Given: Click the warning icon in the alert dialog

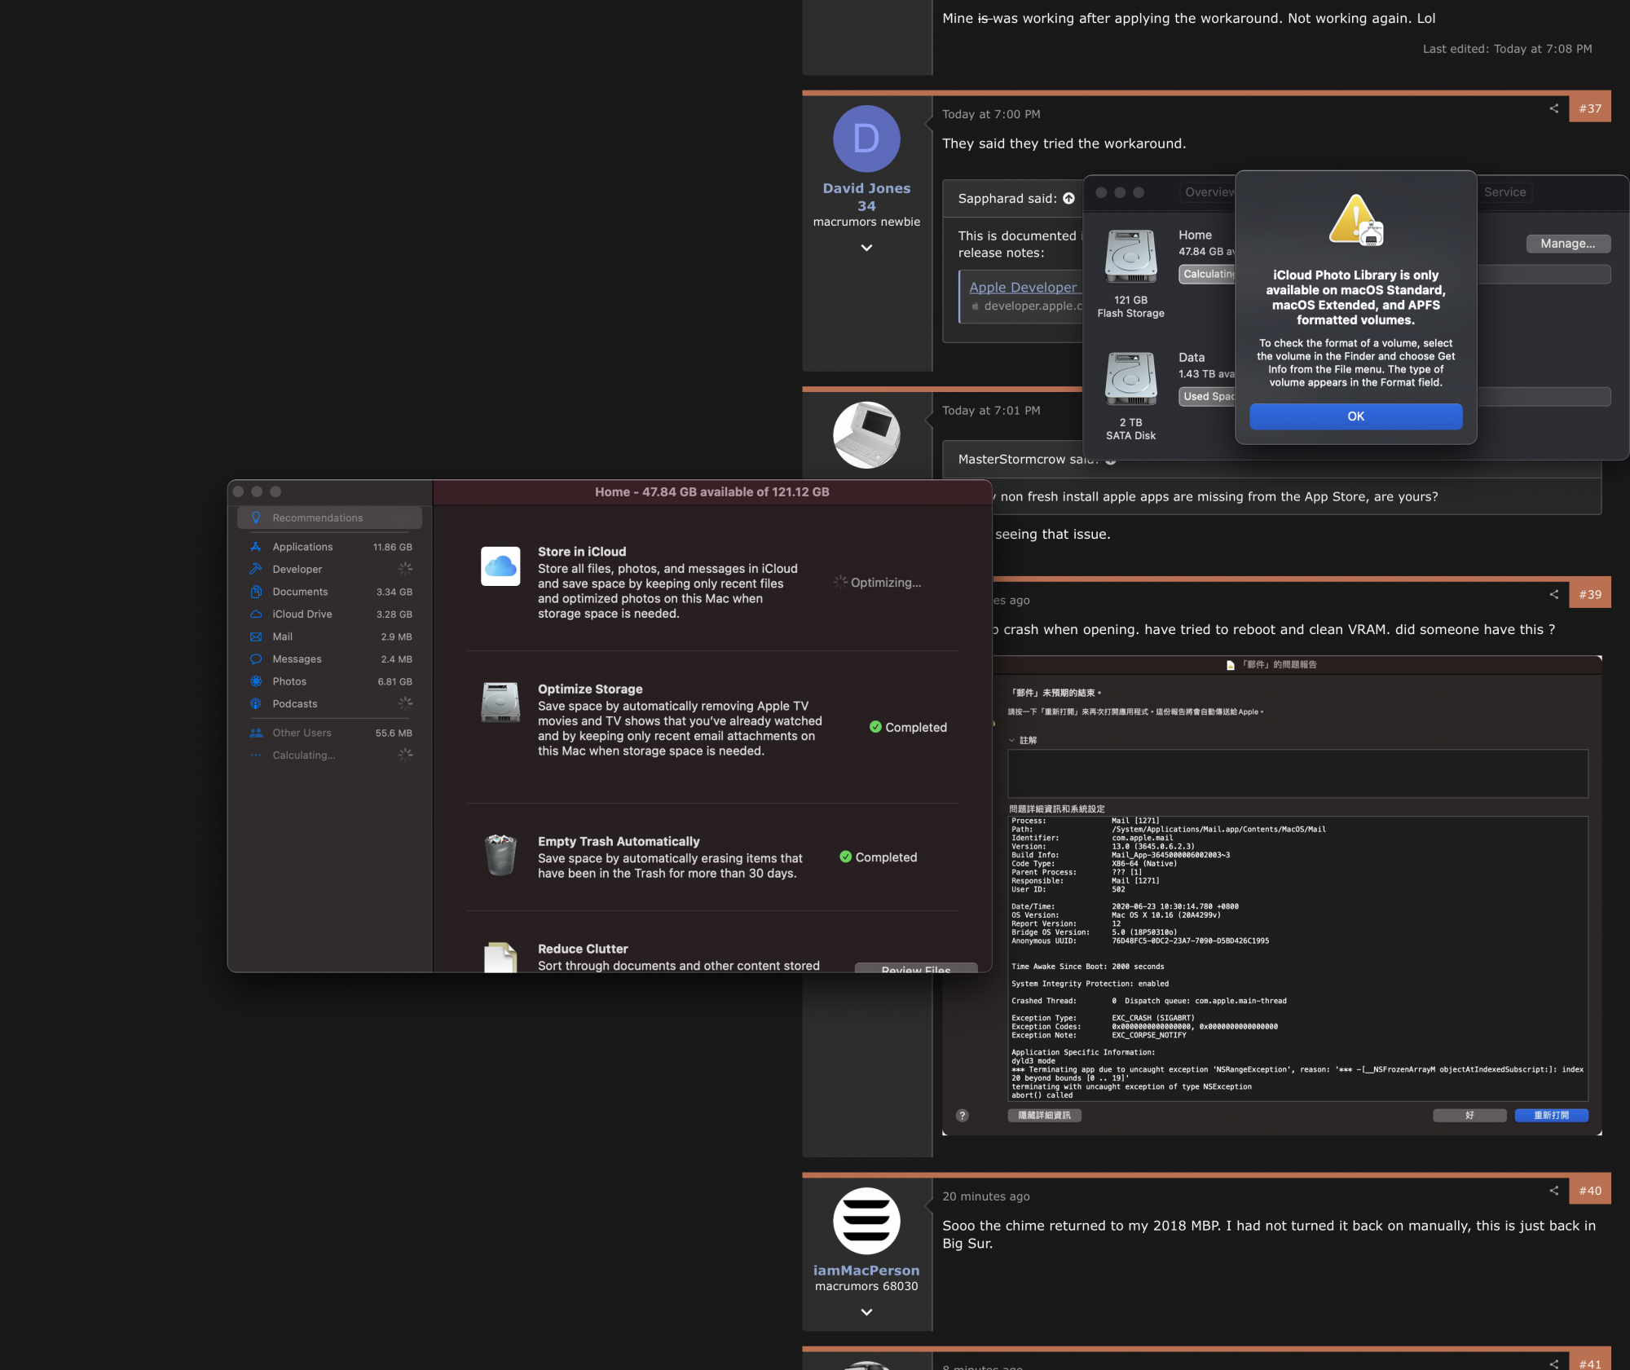Looking at the screenshot, I should (1356, 220).
